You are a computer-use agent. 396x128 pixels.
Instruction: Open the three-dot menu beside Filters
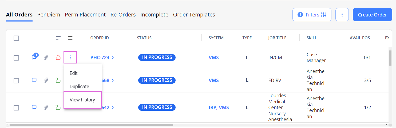342,15
